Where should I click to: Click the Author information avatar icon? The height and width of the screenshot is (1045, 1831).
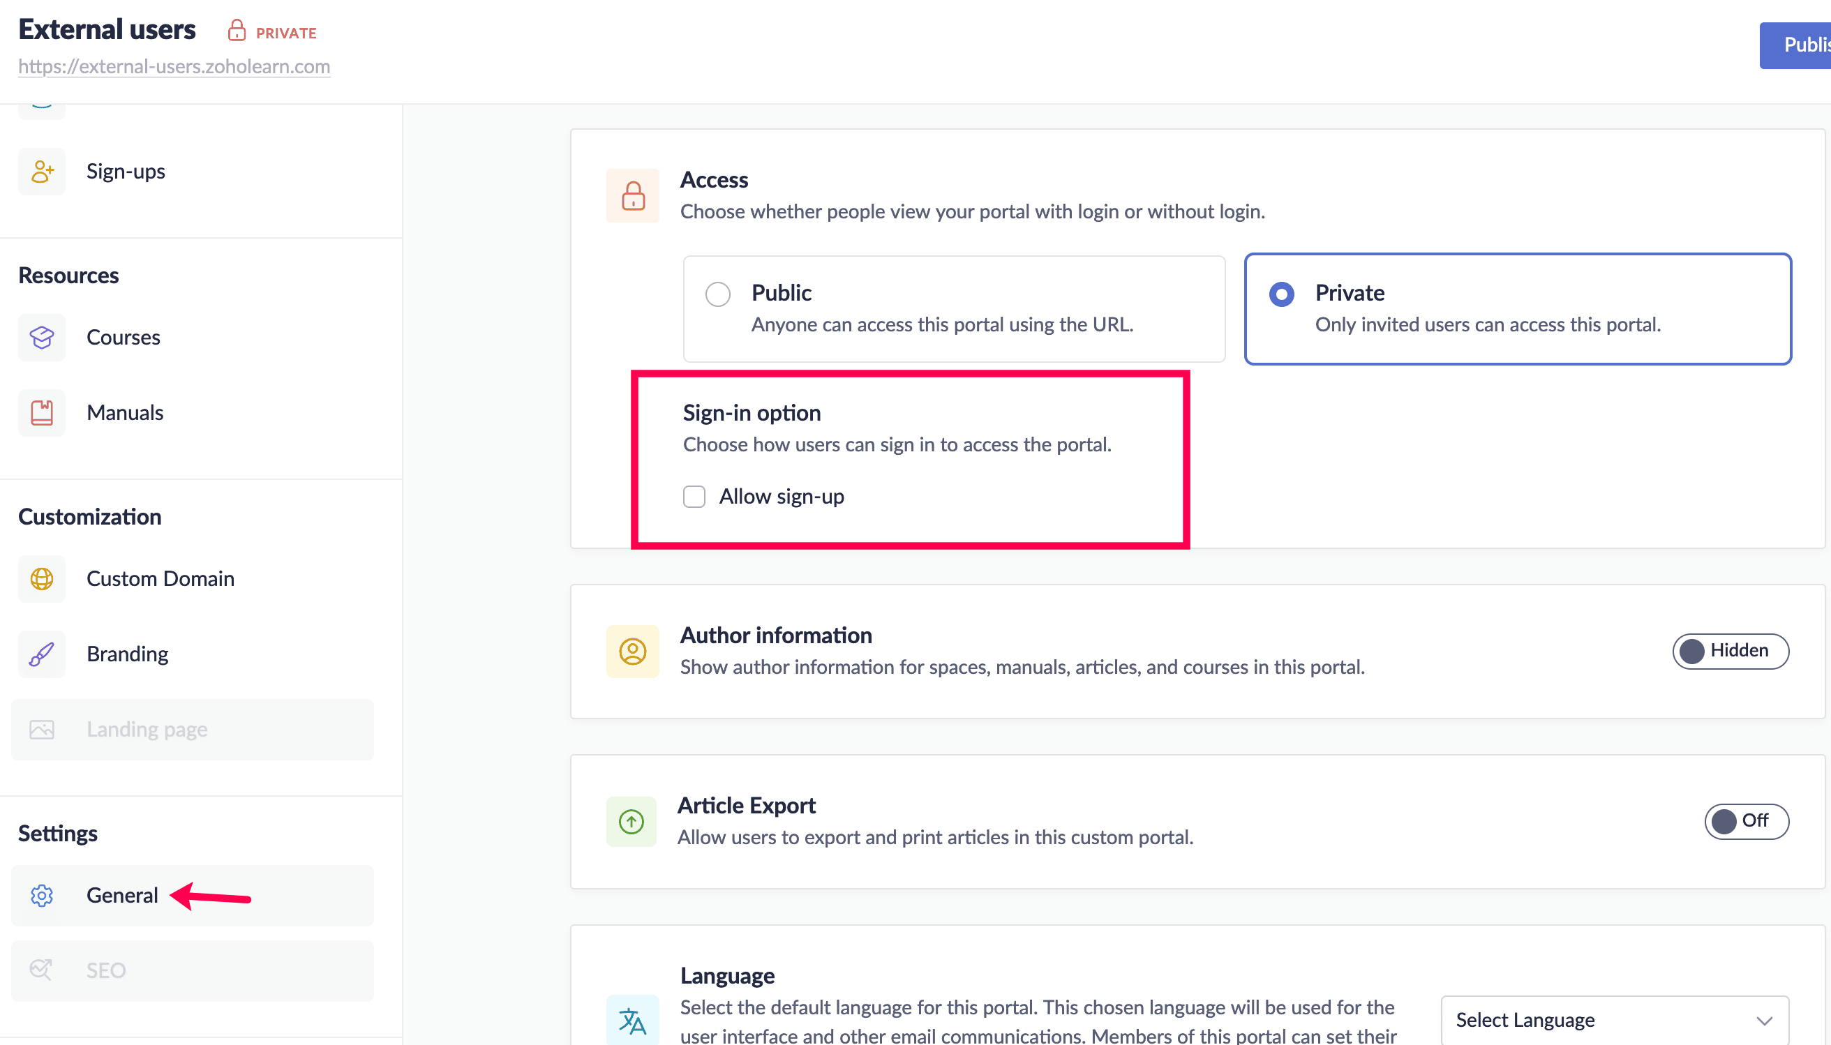pyautogui.click(x=632, y=652)
